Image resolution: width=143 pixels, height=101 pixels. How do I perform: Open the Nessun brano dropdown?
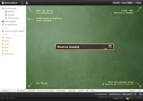coord(115,94)
